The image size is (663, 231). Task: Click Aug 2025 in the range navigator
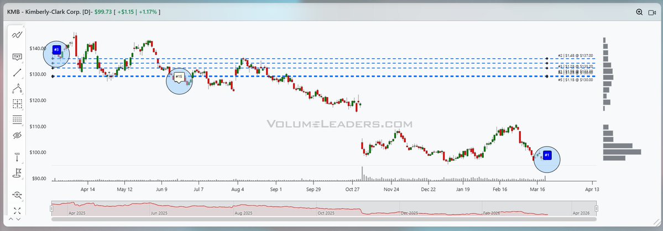coord(243,213)
